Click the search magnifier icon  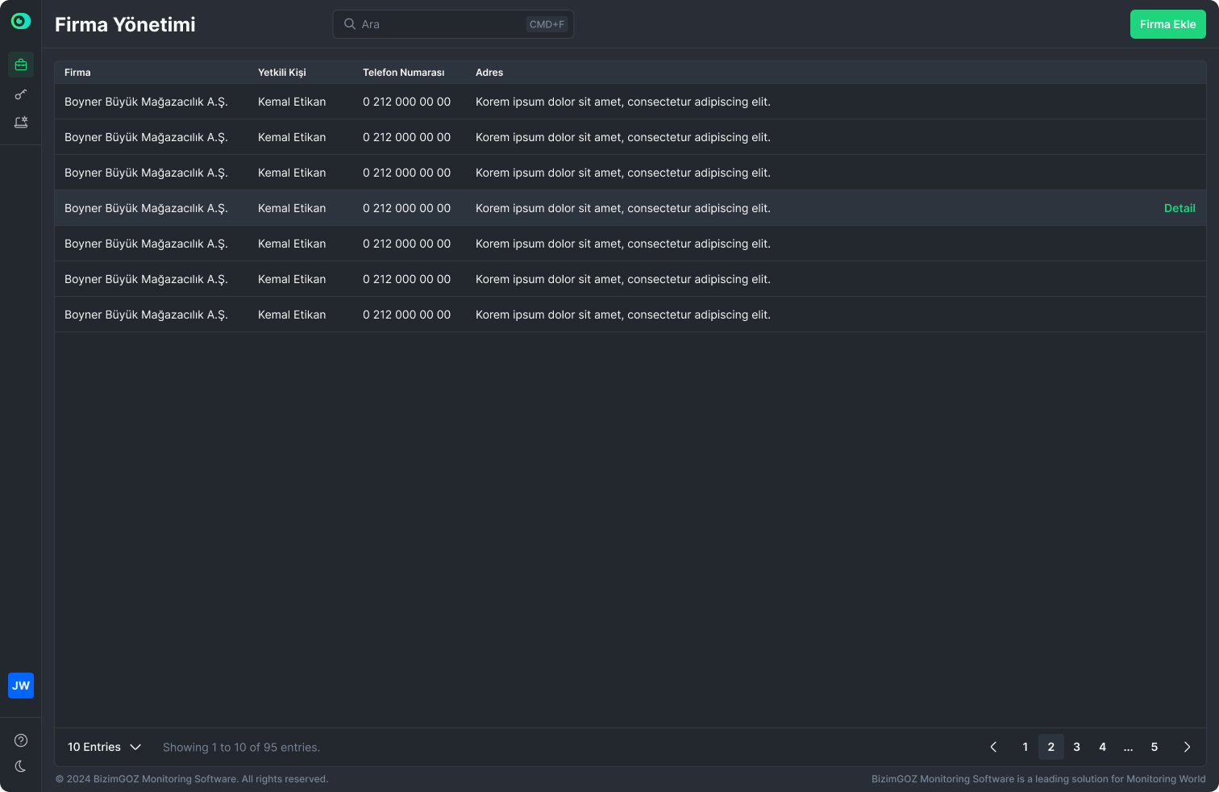pyautogui.click(x=350, y=24)
